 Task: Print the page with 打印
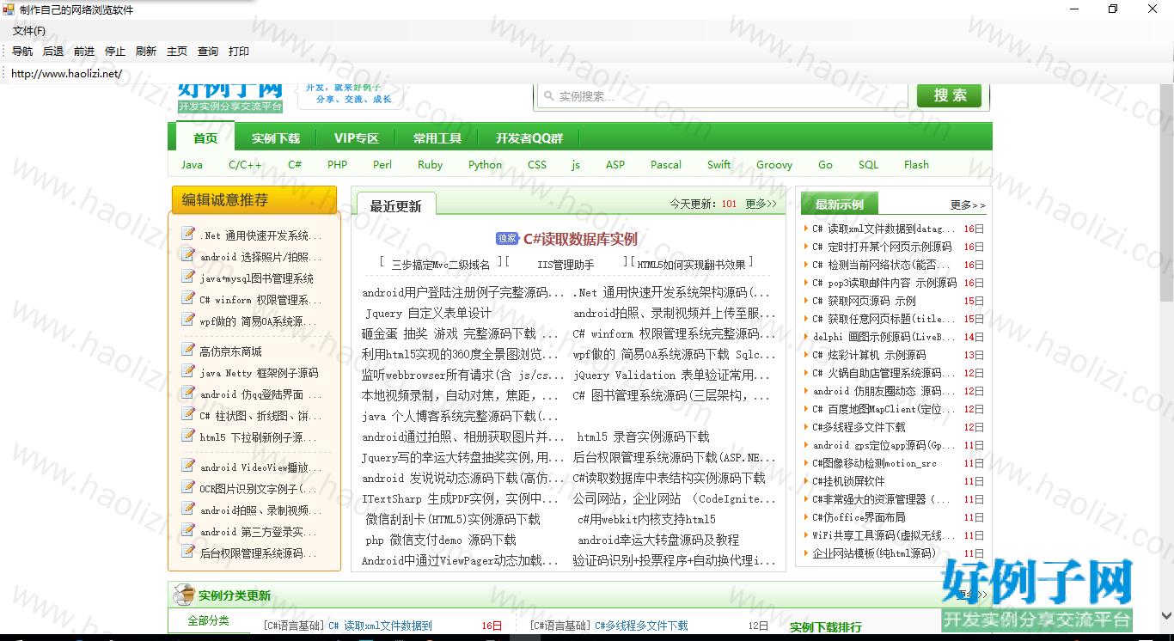click(x=239, y=52)
